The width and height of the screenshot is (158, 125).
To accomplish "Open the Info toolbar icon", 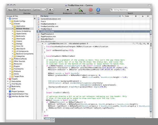I will tap(98, 10).
